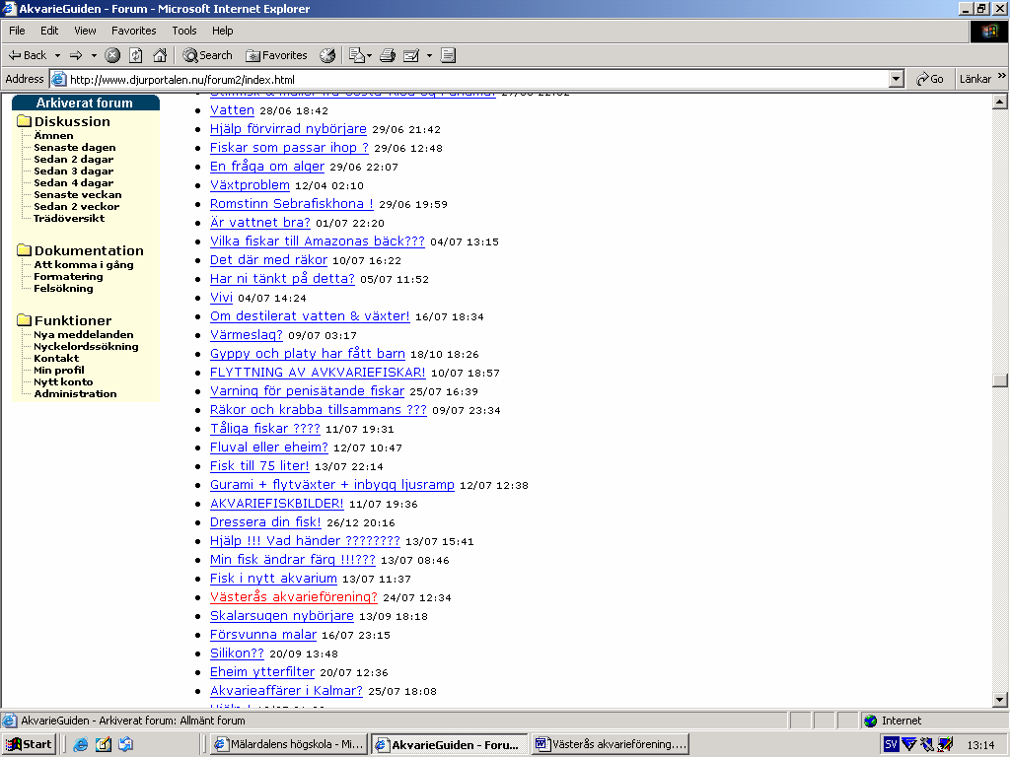Click the History toolbar icon

(x=327, y=55)
